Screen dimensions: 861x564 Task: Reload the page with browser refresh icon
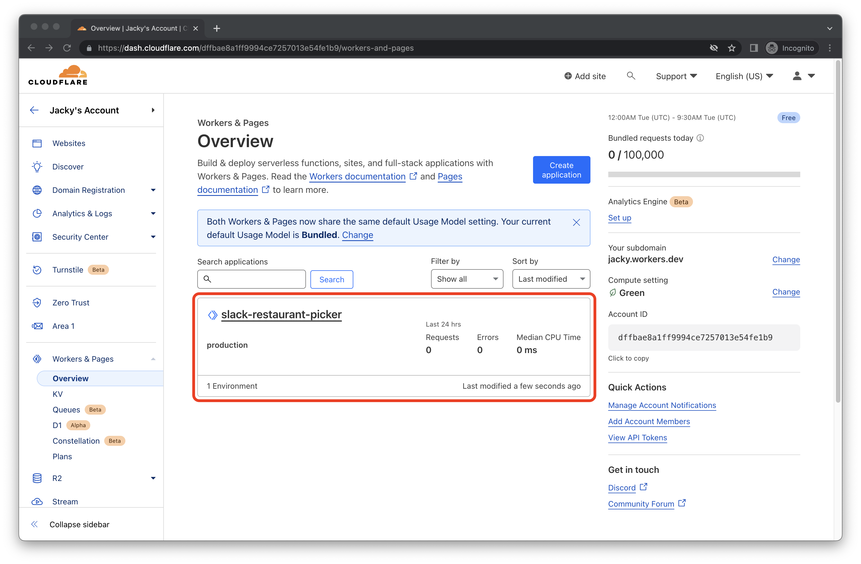67,48
